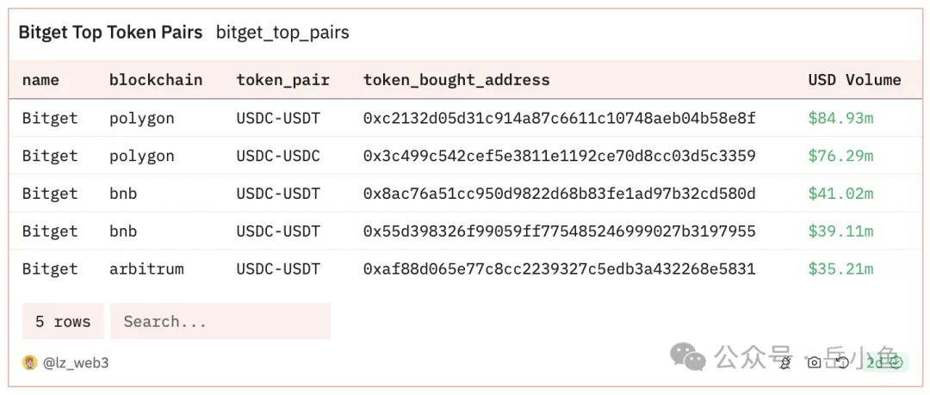Sort by the blockchain column header
Screen dimensions: 930x395
tap(156, 80)
